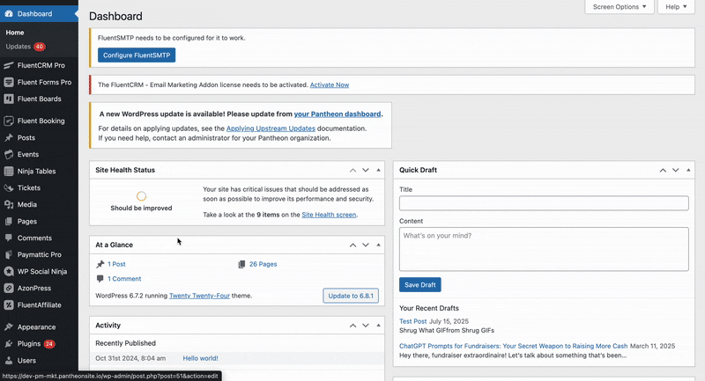Click the What's on your mind content box
The width and height of the screenshot is (705, 381).
tap(544, 249)
